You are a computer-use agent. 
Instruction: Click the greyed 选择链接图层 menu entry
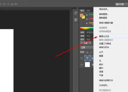(105, 31)
